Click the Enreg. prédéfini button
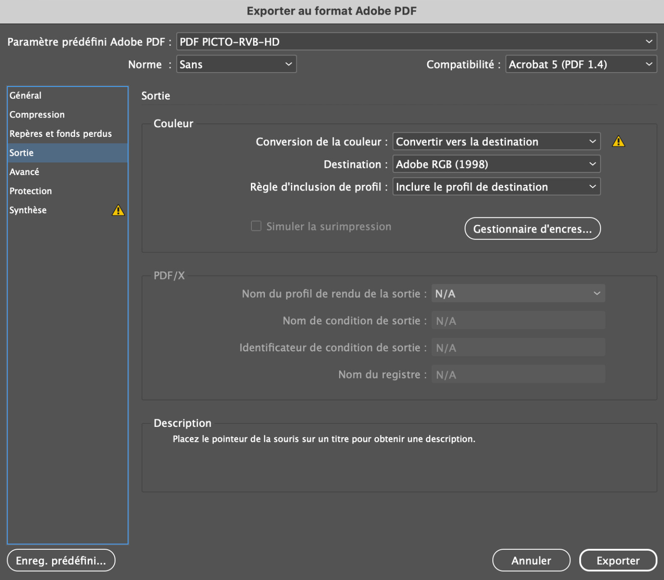This screenshot has height=580, width=664. 61,560
